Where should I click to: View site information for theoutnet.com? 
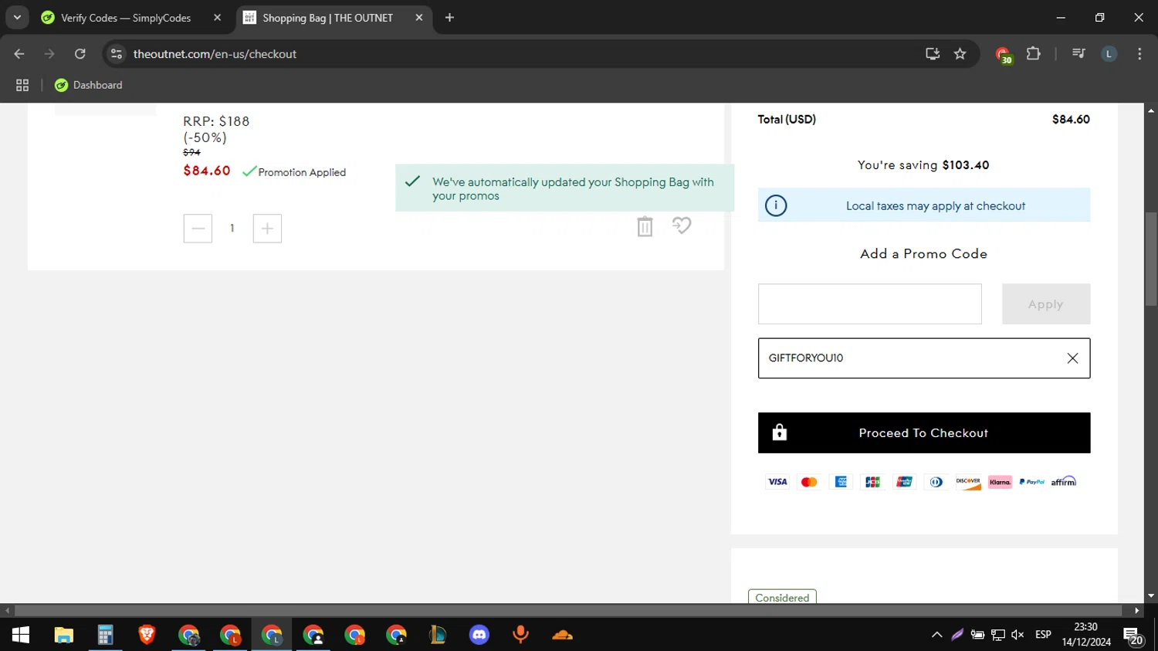point(117,54)
